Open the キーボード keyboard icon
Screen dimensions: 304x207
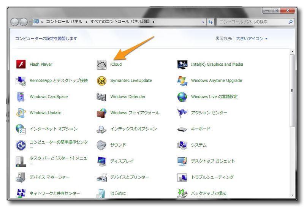tap(182, 129)
